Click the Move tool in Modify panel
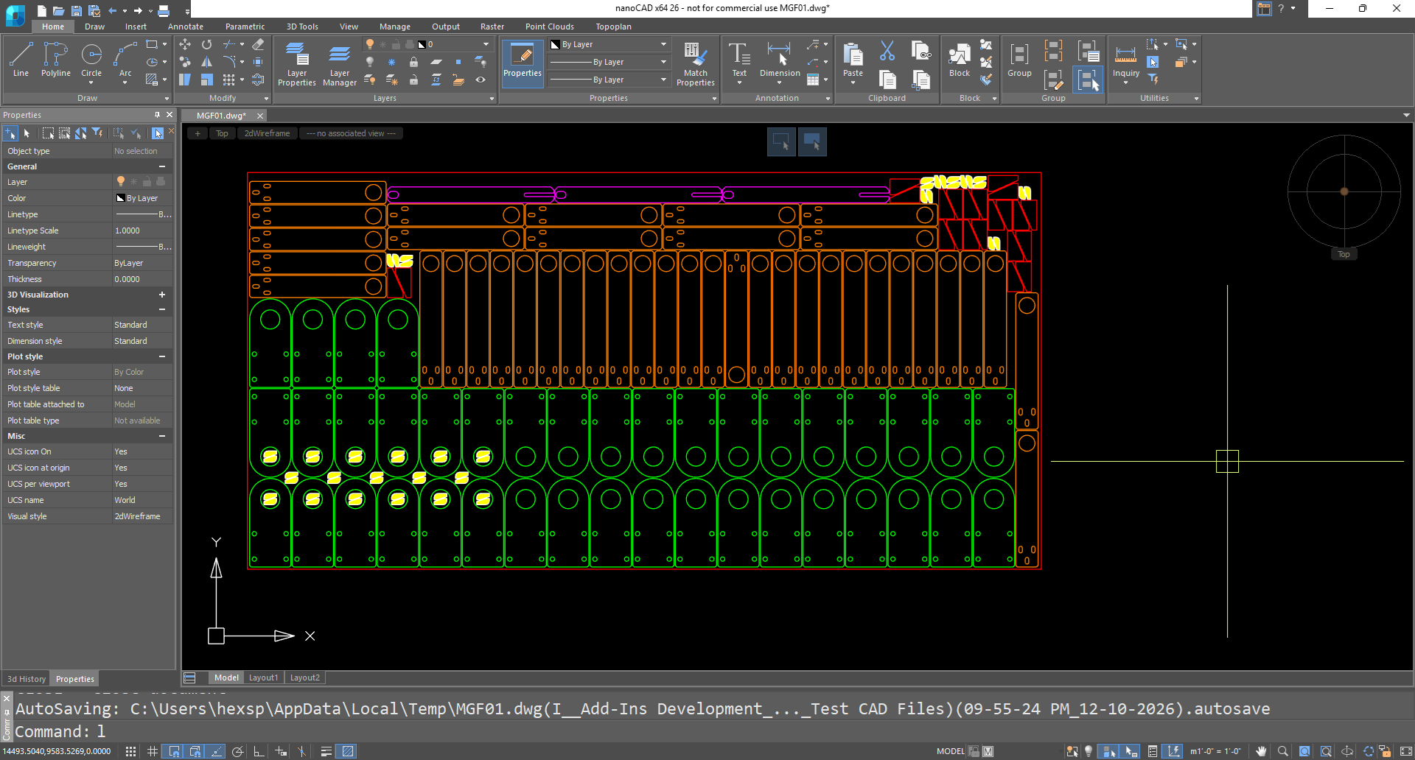The width and height of the screenshot is (1415, 760). pos(185,44)
